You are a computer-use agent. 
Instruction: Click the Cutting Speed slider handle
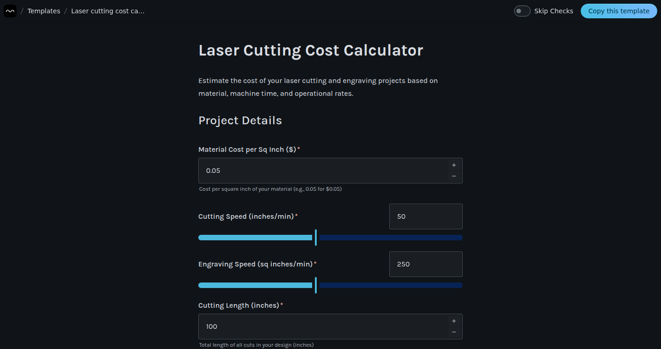316,238
